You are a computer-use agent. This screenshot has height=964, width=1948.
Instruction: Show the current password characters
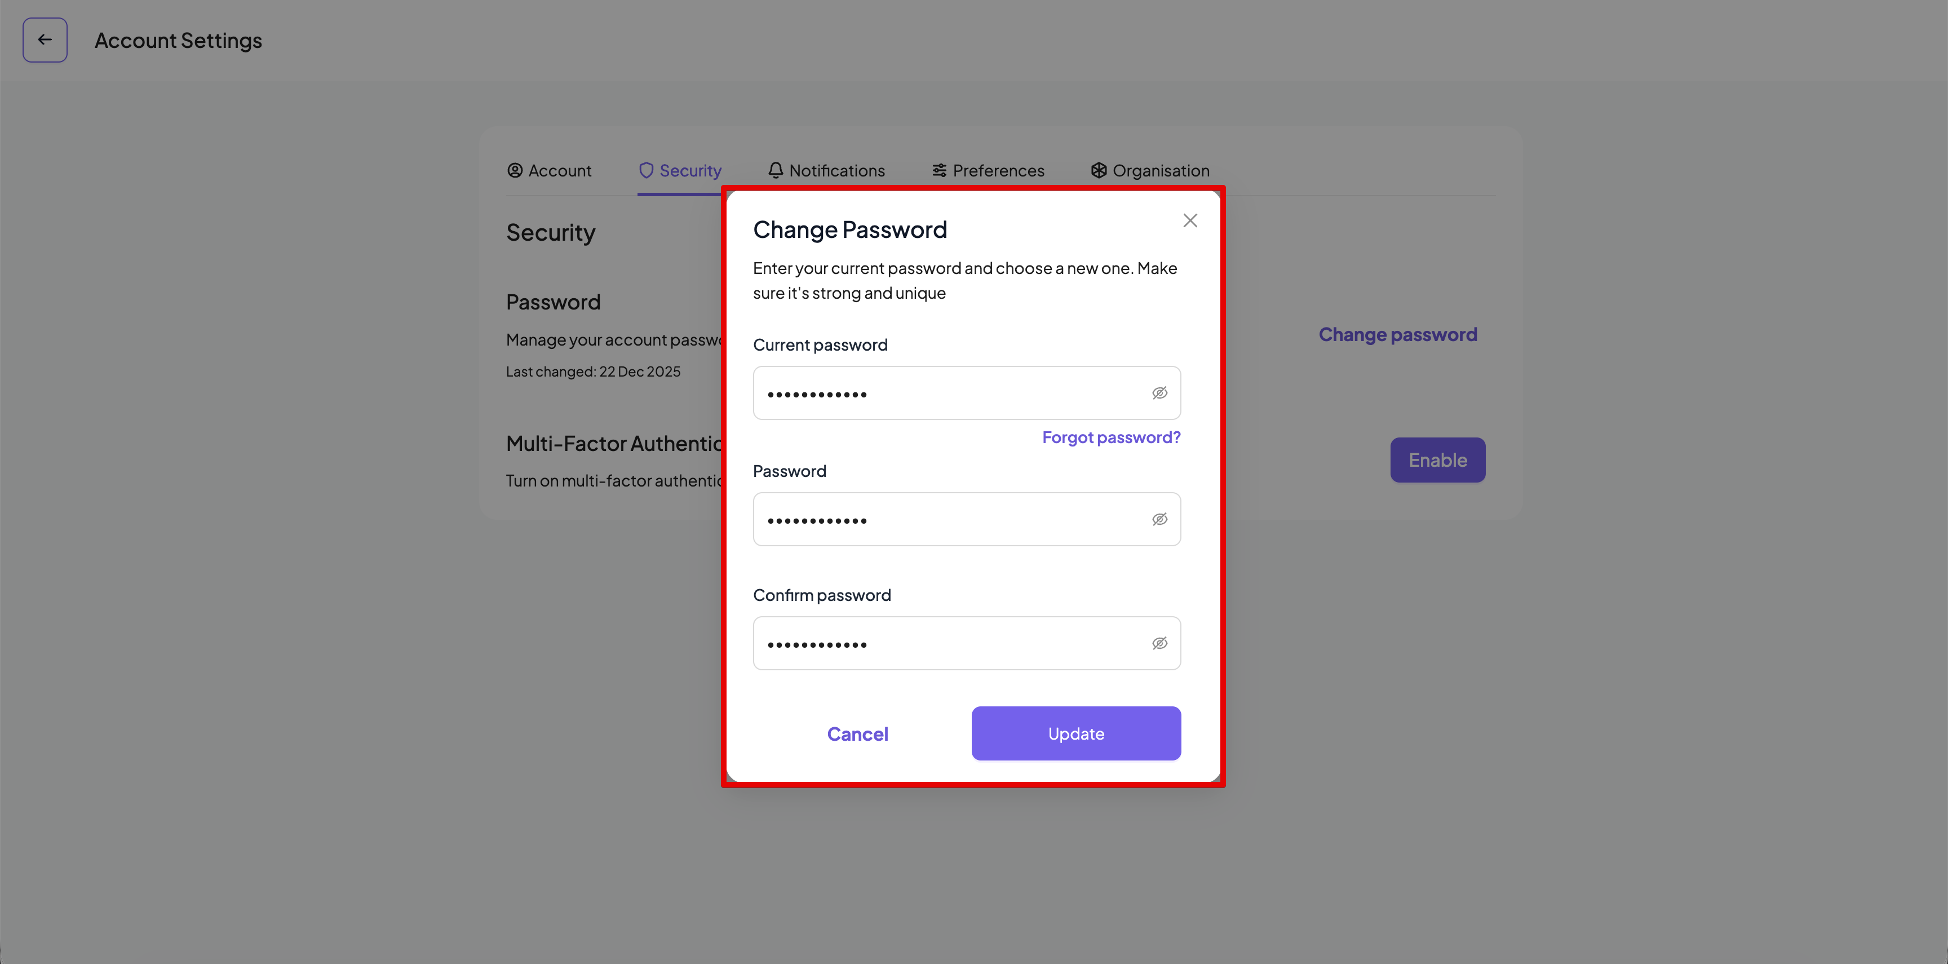[1160, 392]
